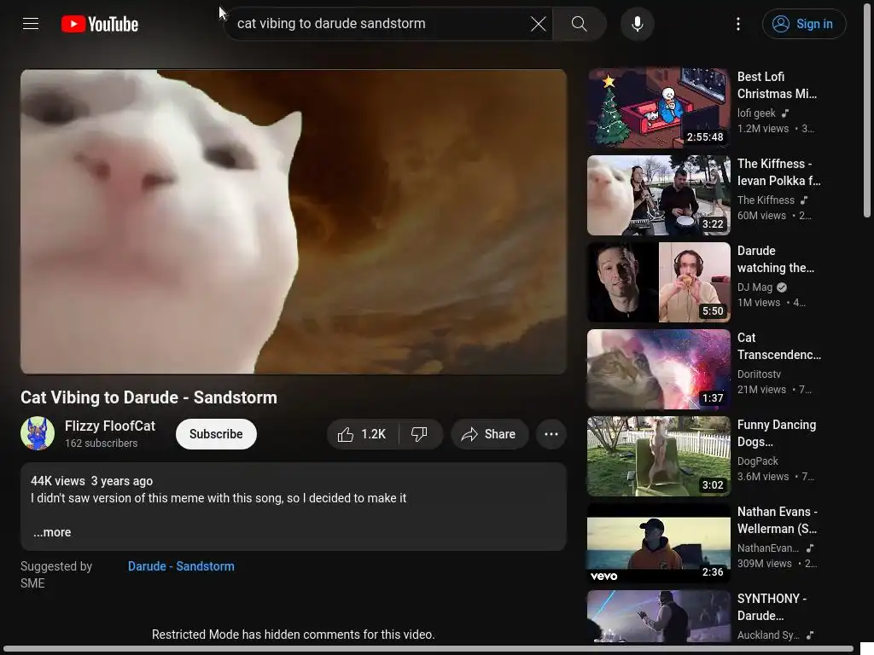
Task: Click the SYNTHONY - Darude... title
Action: pos(772,606)
